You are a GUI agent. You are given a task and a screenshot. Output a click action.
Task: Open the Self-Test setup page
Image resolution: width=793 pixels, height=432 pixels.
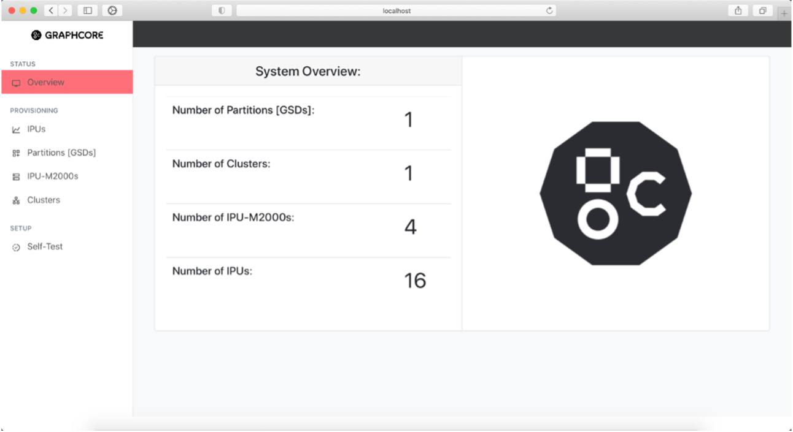tap(45, 247)
